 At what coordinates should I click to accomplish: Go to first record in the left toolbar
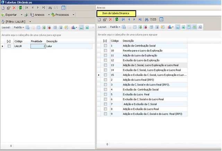click(27, 8)
